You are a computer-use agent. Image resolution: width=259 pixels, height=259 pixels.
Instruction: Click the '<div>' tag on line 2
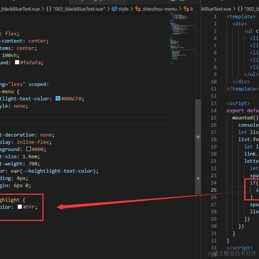click(x=240, y=24)
